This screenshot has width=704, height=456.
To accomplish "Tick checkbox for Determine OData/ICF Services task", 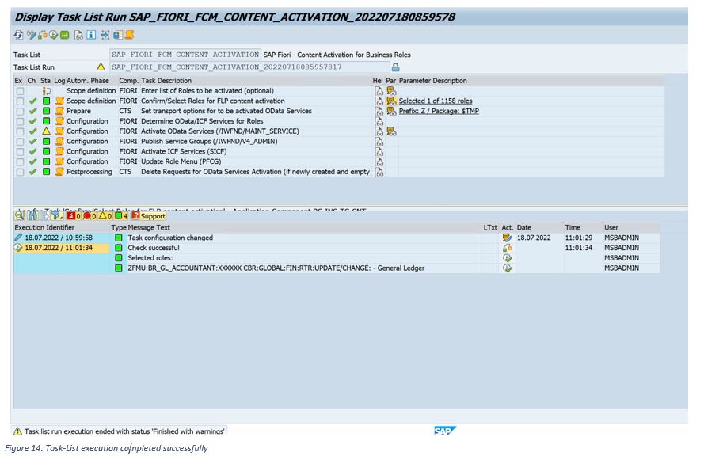I will (21, 121).
